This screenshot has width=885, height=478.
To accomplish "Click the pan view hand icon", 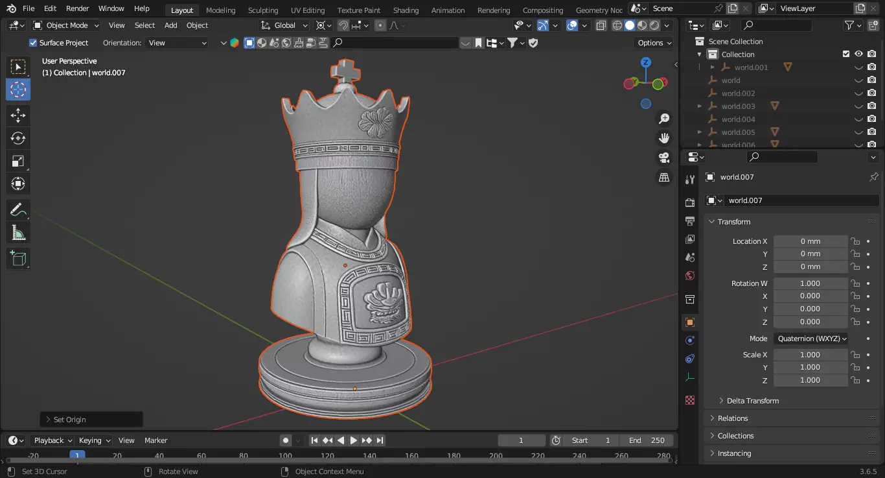I will pyautogui.click(x=664, y=138).
